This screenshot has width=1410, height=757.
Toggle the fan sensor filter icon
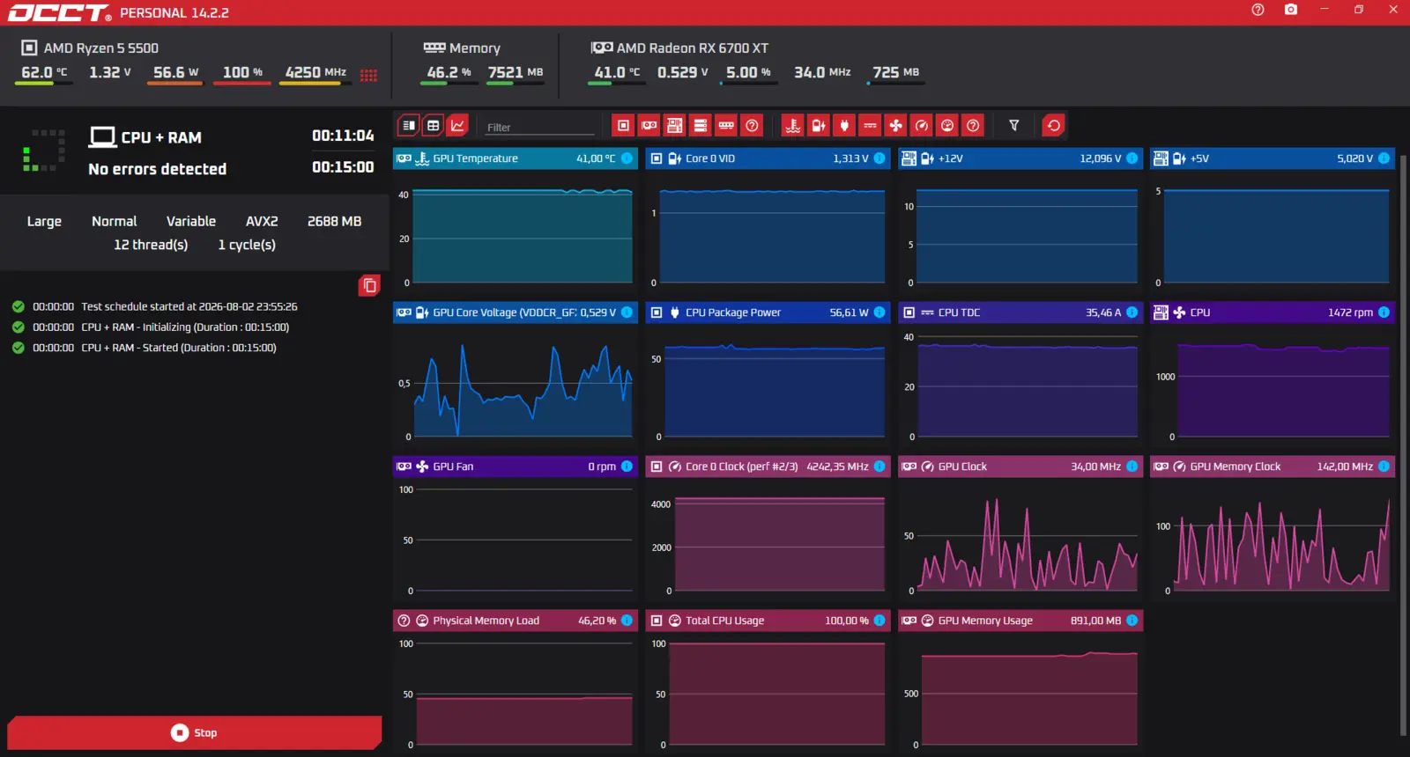(x=895, y=126)
